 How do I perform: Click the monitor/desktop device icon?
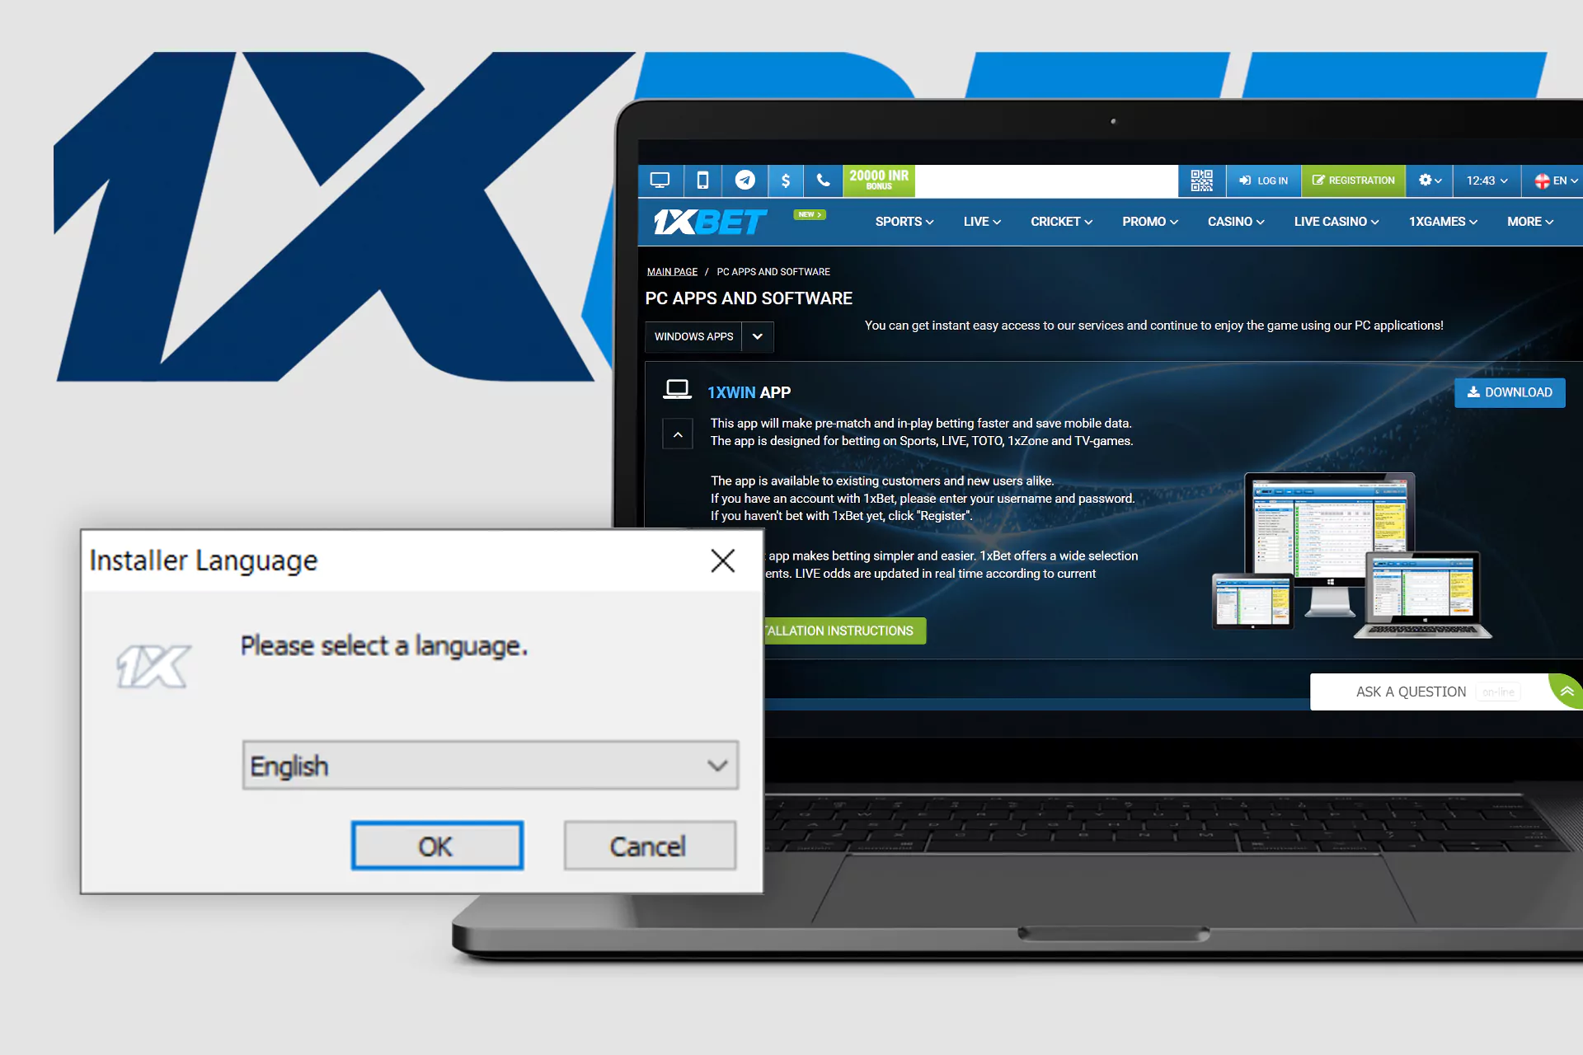tap(662, 181)
